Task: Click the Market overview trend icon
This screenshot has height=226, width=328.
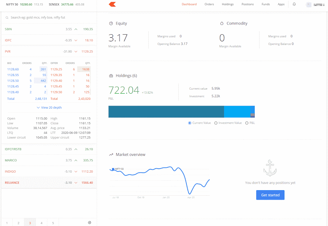Action: tap(111, 155)
